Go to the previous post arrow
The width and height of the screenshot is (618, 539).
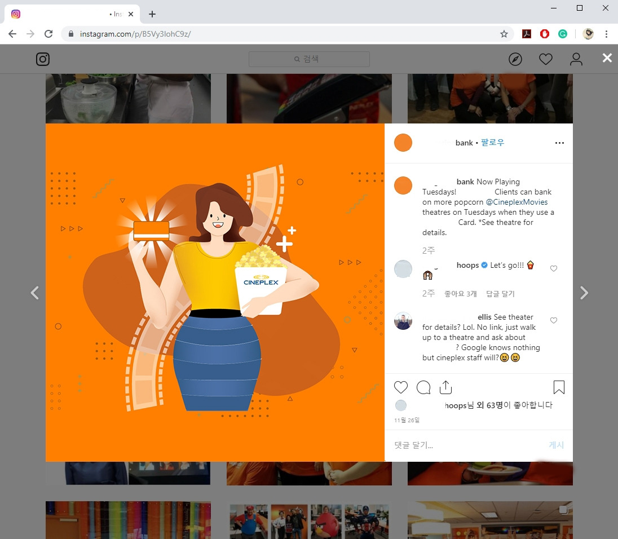click(35, 293)
